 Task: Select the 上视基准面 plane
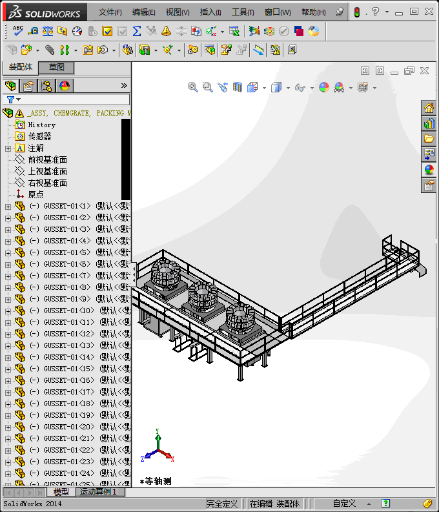tap(47, 172)
